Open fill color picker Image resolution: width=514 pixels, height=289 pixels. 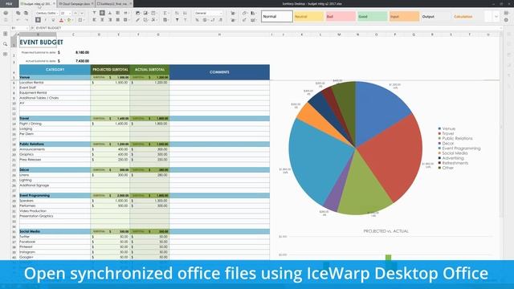[x=70, y=20]
